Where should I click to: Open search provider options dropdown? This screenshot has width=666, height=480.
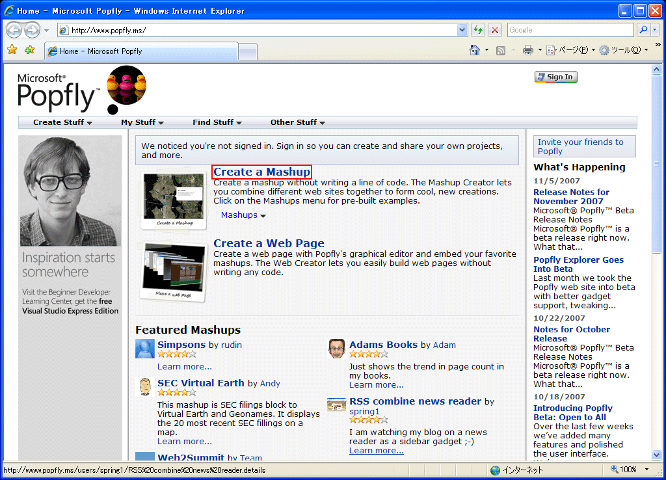tap(654, 30)
